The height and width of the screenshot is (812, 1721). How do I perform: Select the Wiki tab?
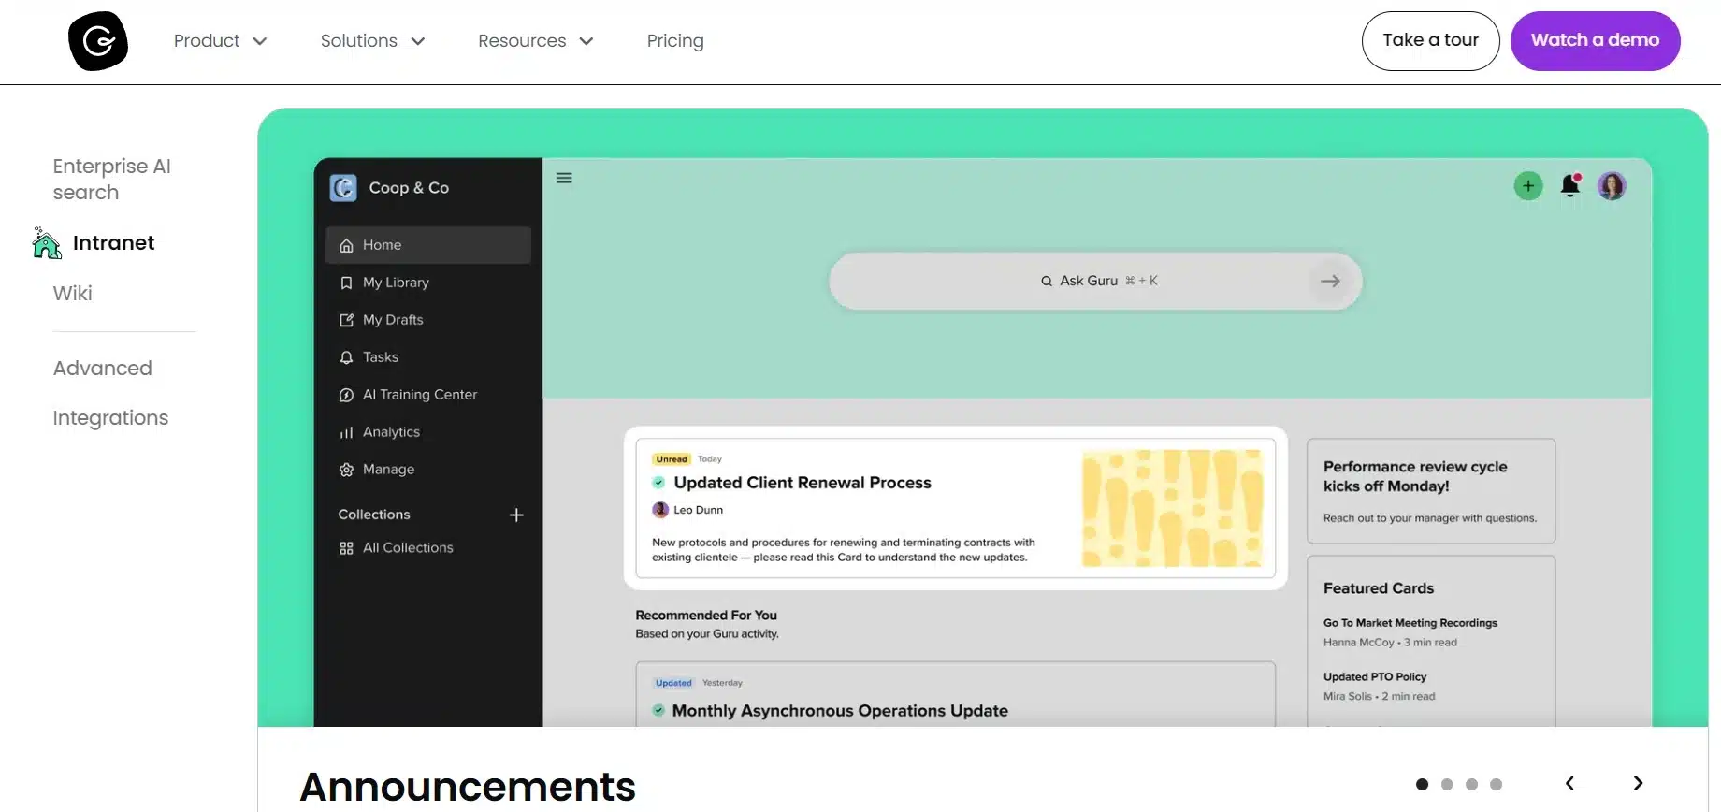click(72, 294)
